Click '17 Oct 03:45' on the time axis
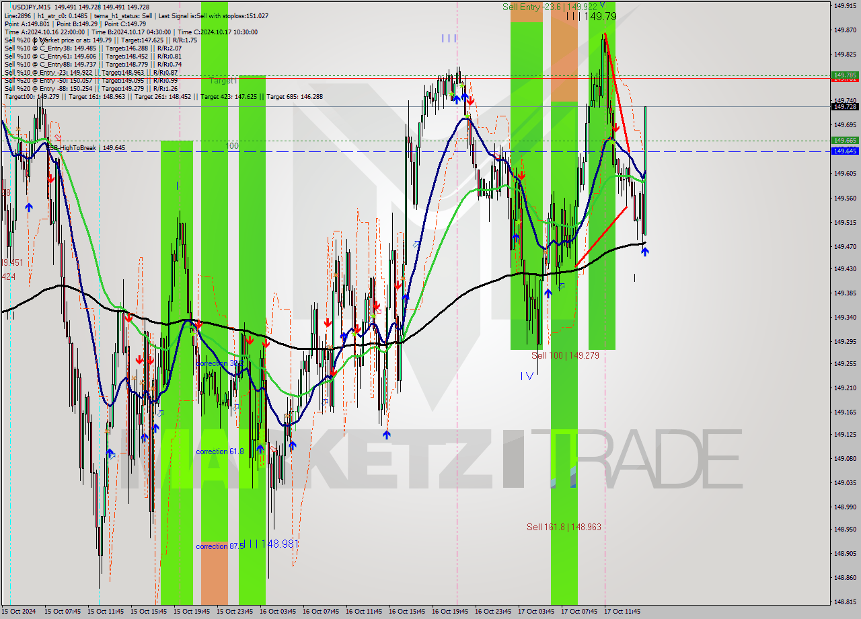The image size is (861, 619). [x=535, y=612]
